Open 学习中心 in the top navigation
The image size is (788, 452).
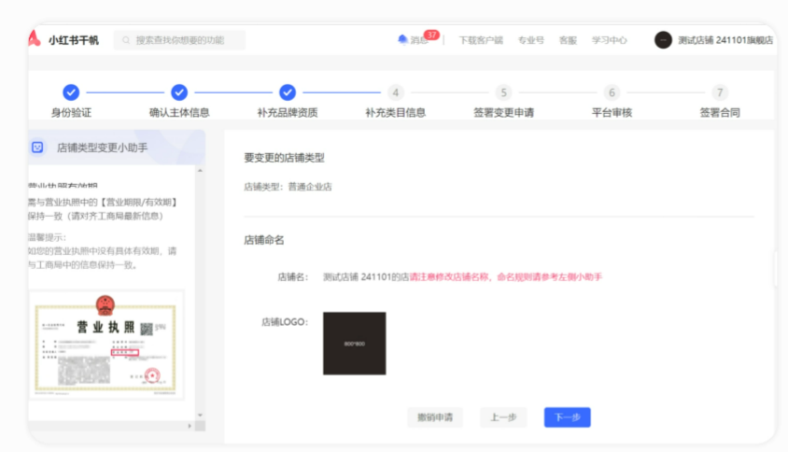[609, 40]
